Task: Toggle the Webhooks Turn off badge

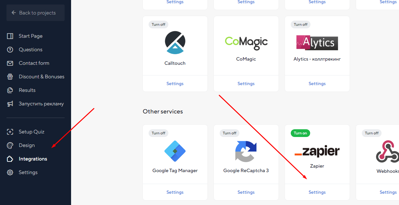Action: click(372, 133)
